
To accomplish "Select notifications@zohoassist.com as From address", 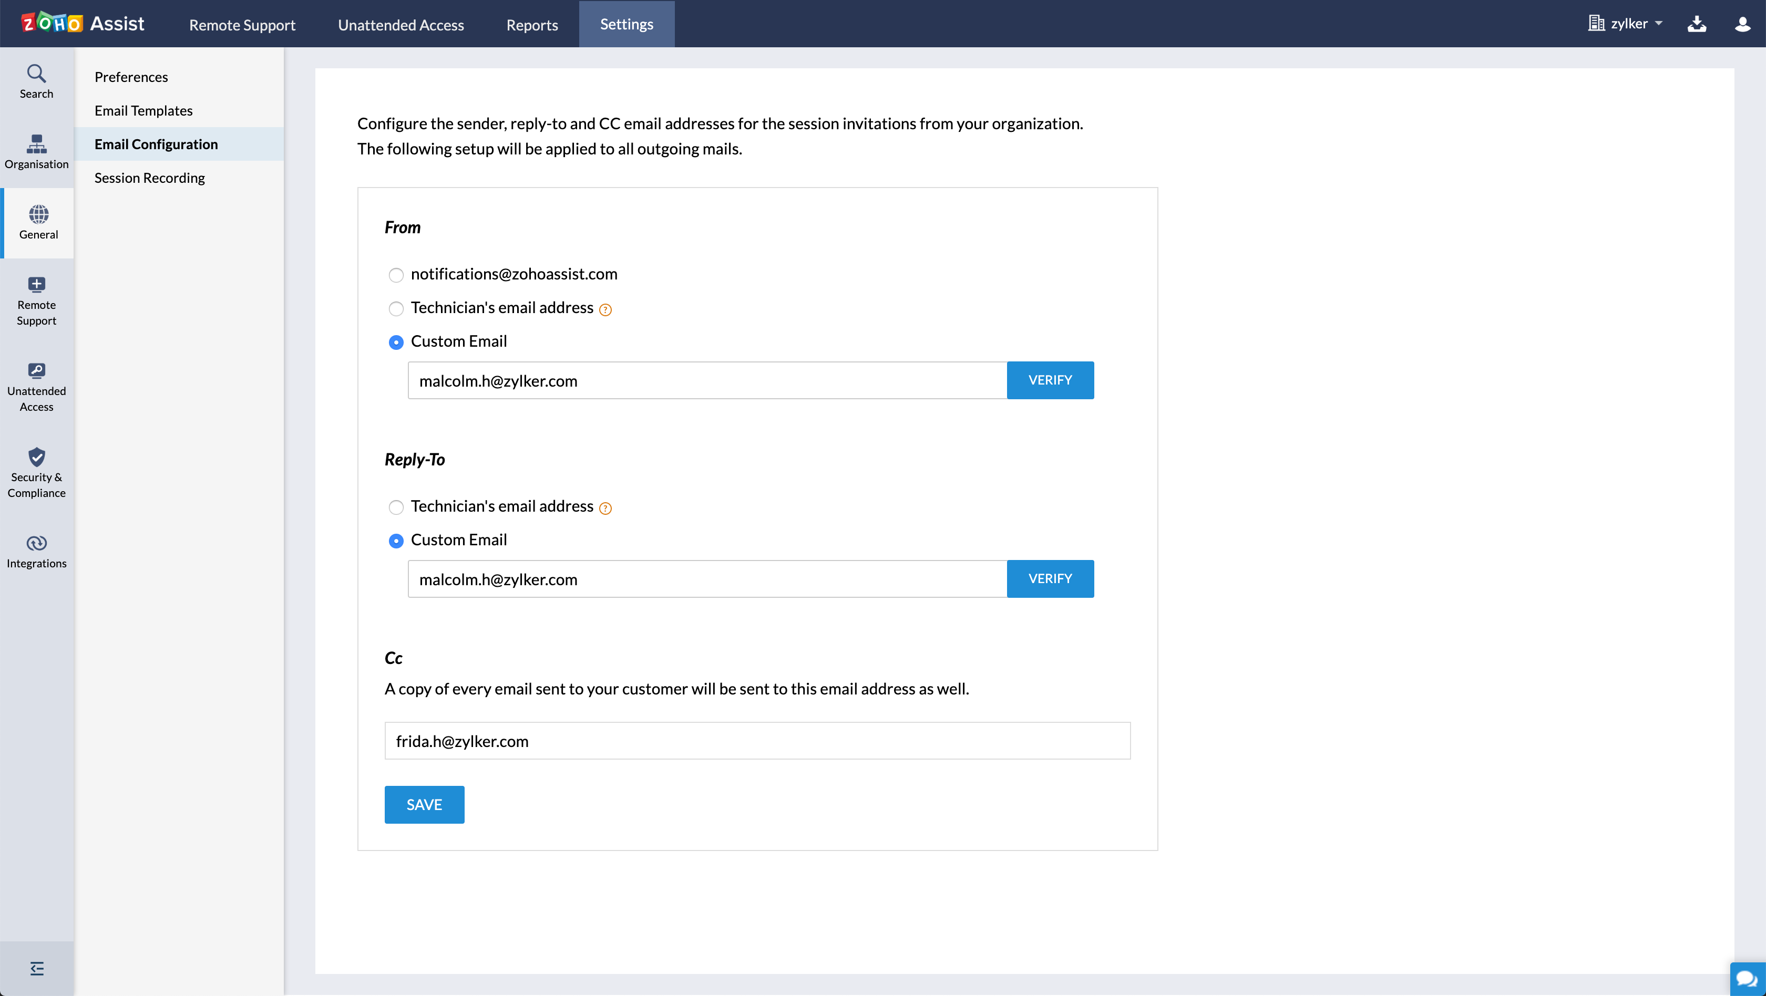I will tap(396, 275).
